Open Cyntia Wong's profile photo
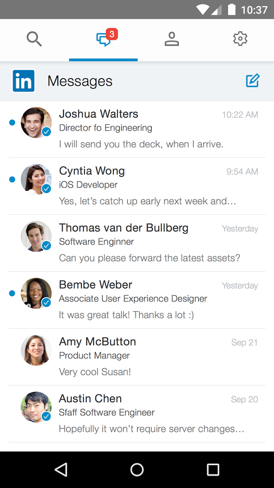Screen dimensions: 274x488 (36, 179)
